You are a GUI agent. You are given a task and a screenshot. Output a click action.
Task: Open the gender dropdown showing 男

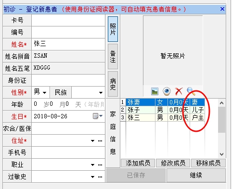point(41,92)
